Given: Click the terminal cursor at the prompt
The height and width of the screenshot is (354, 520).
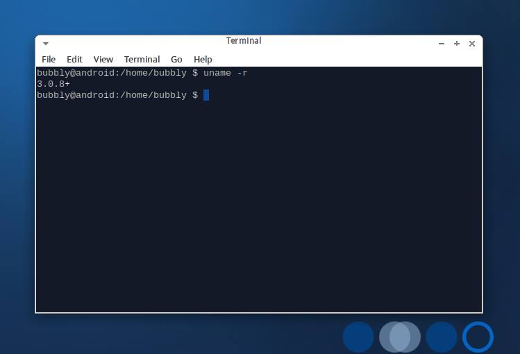Looking at the screenshot, I should click(206, 95).
